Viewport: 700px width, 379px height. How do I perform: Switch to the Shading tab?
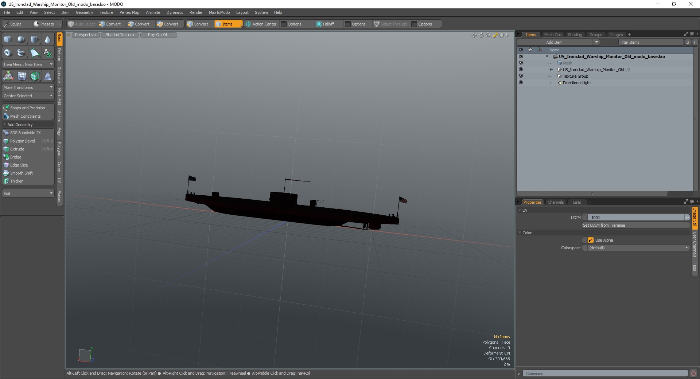(575, 35)
